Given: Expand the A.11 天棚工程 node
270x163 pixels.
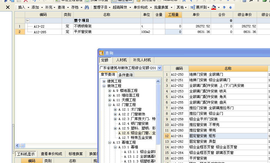Looking at the screenshot, I should [x=109, y=100].
